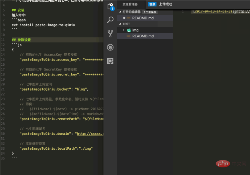Open the Explorer files icon in activity bar

110,7
